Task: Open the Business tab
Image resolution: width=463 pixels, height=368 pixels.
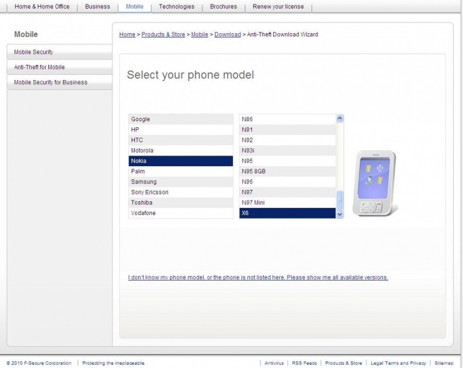Action: point(97,7)
